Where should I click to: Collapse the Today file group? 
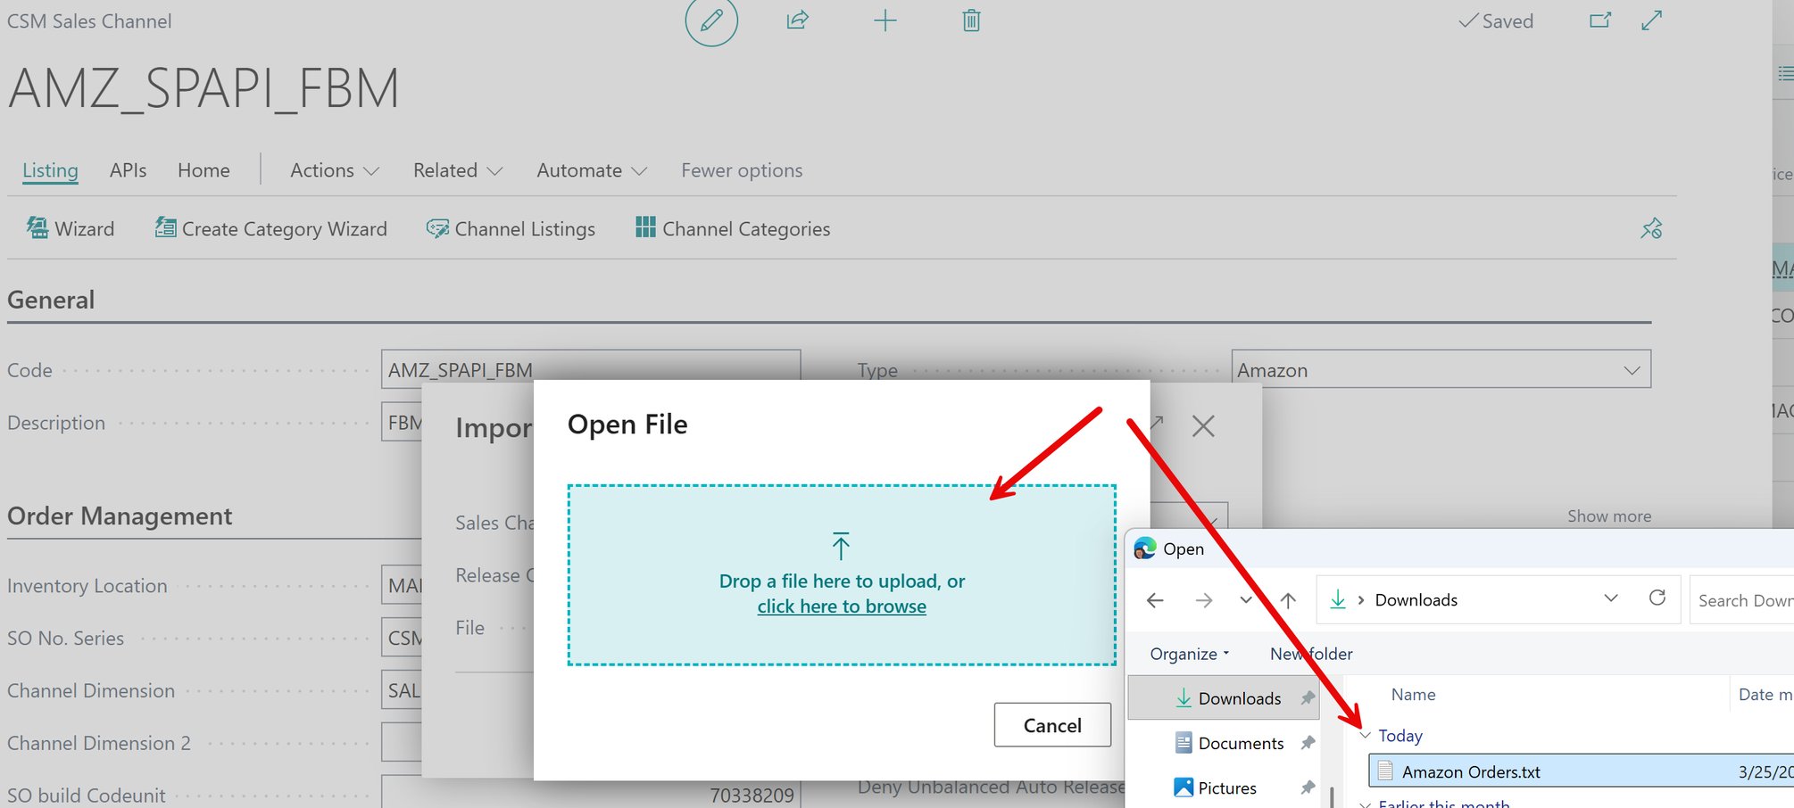tap(1365, 736)
